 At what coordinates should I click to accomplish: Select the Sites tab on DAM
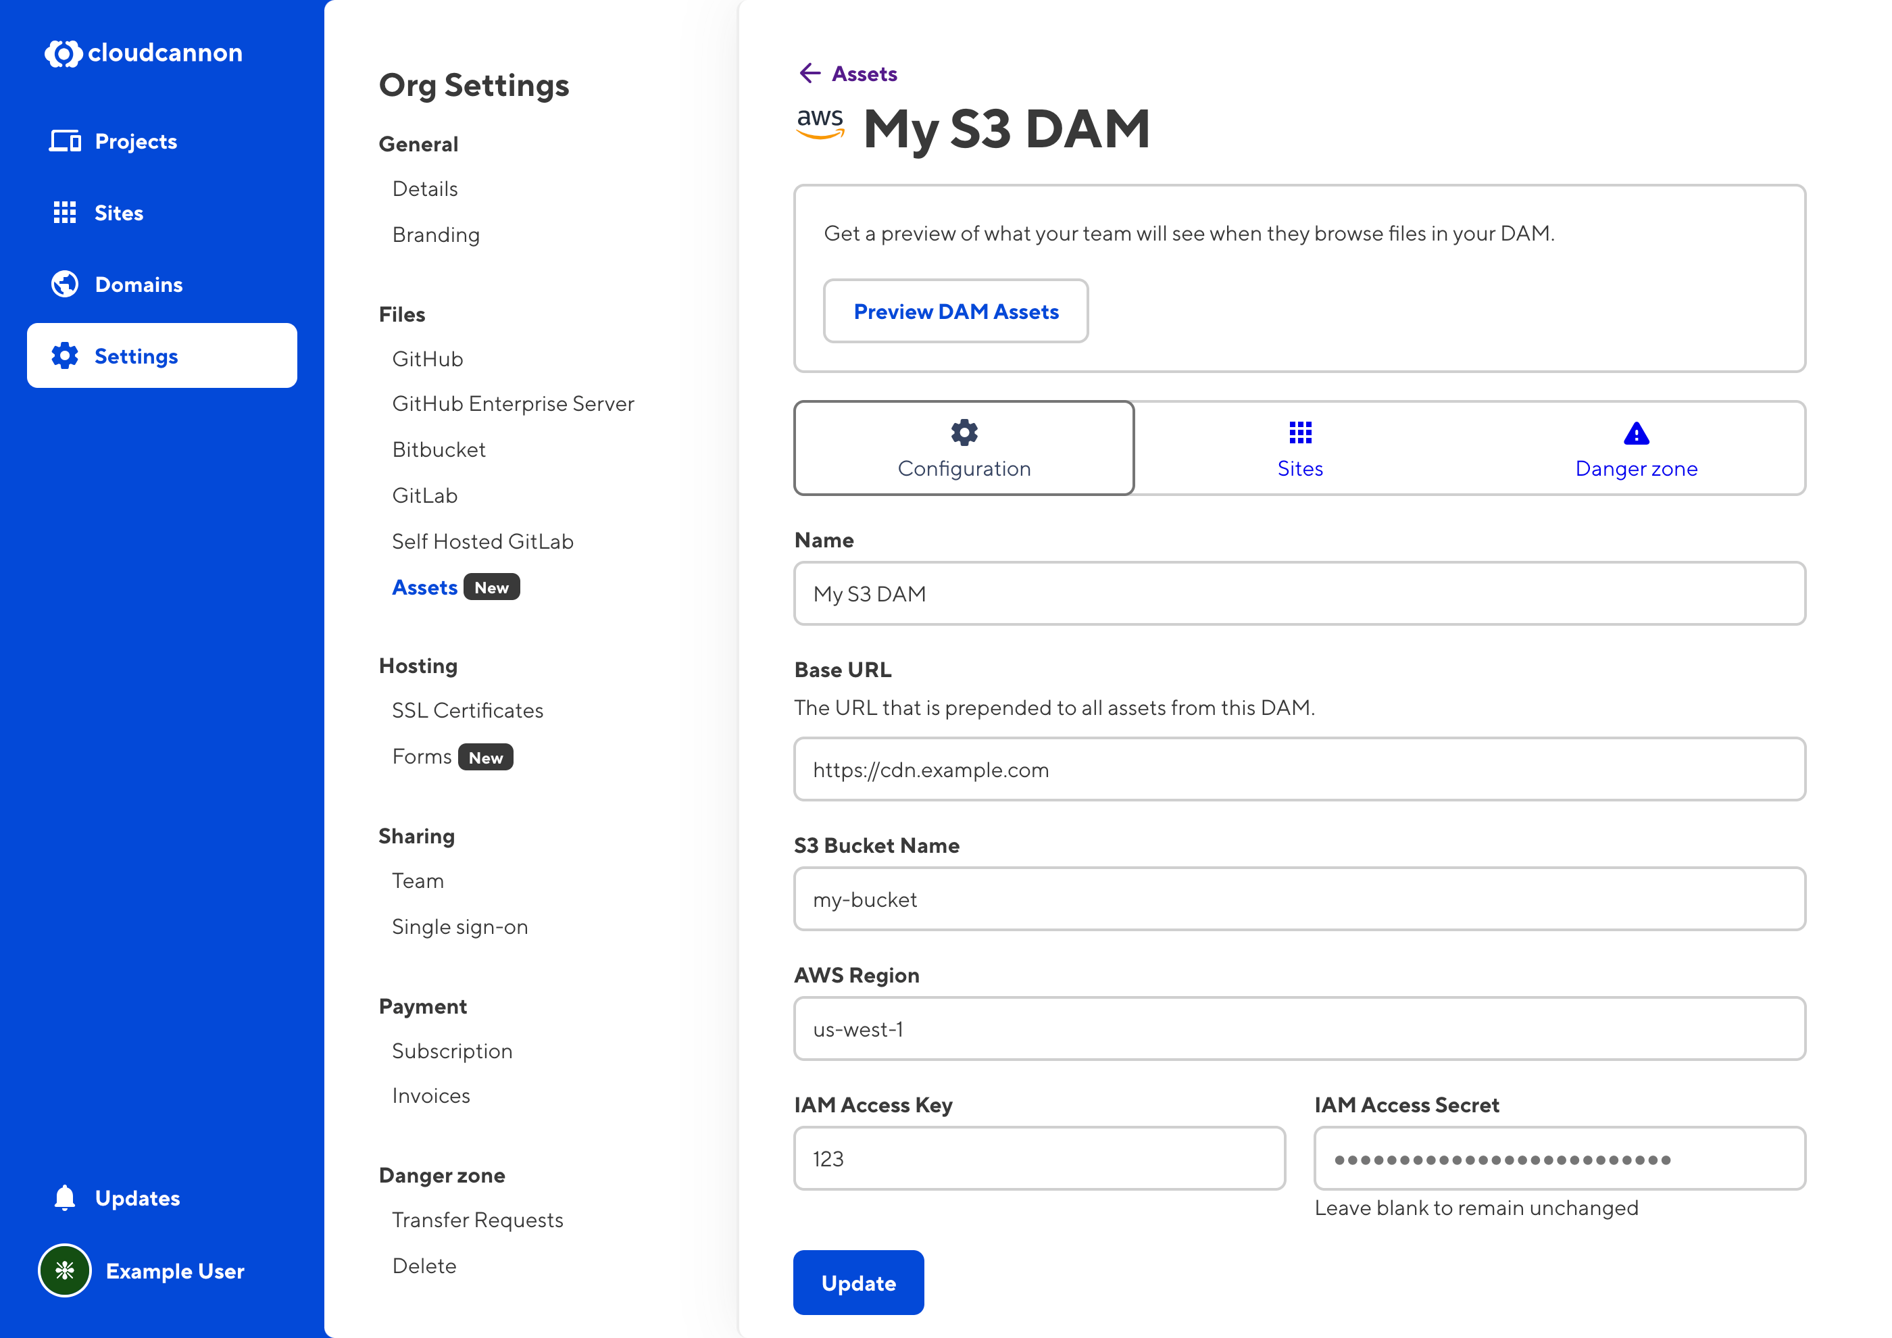tap(1300, 447)
